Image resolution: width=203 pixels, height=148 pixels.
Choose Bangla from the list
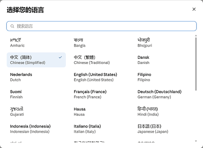click(100, 43)
